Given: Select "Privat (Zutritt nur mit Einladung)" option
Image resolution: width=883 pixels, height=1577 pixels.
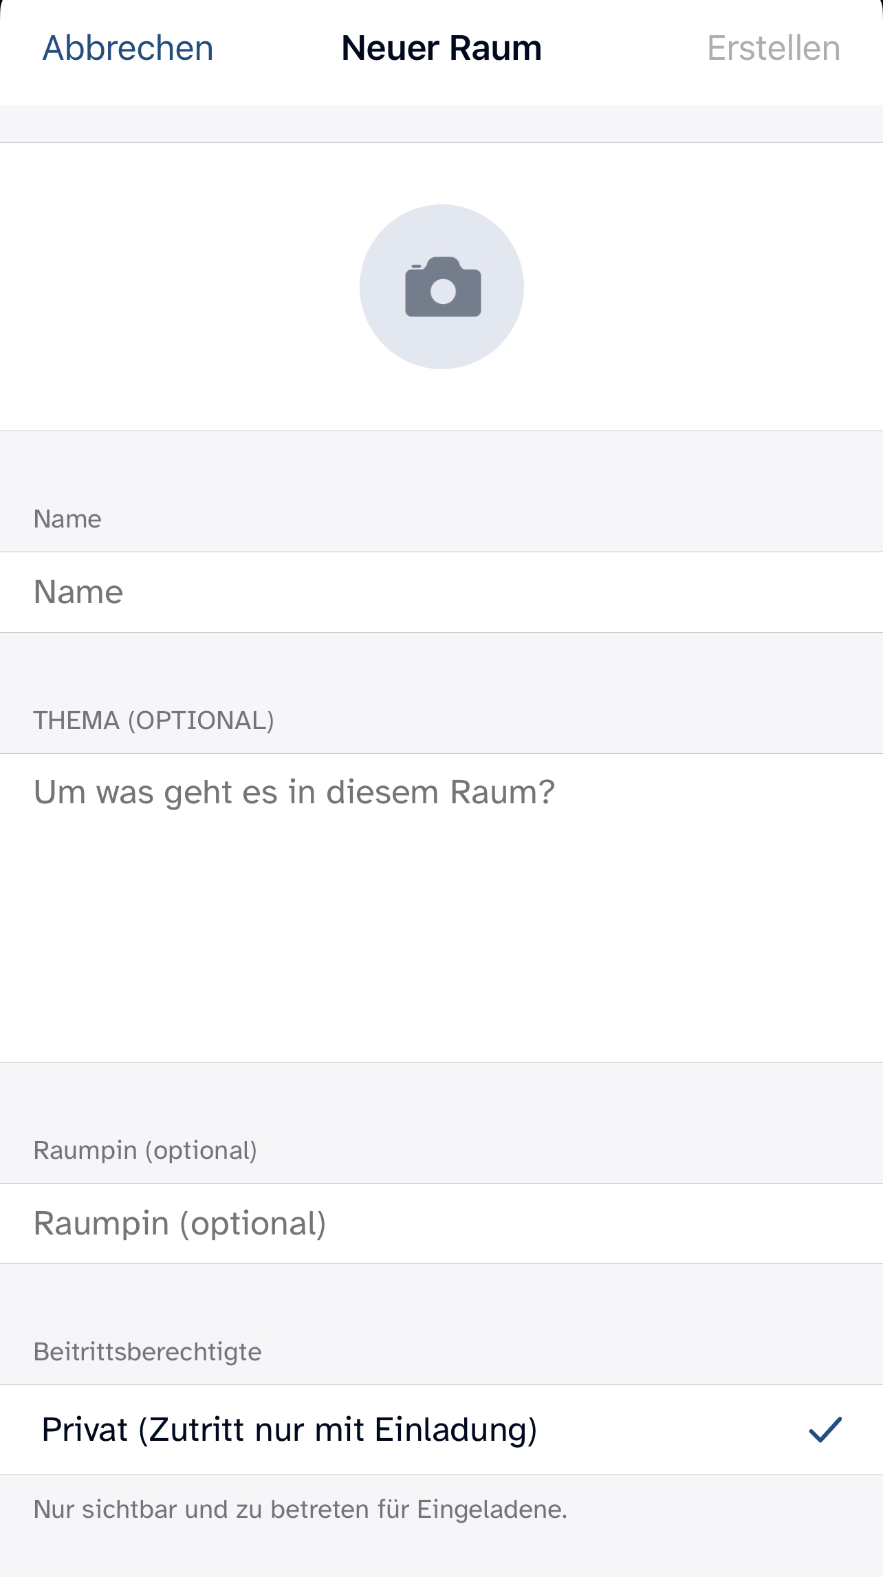Looking at the screenshot, I should (289, 1430).
